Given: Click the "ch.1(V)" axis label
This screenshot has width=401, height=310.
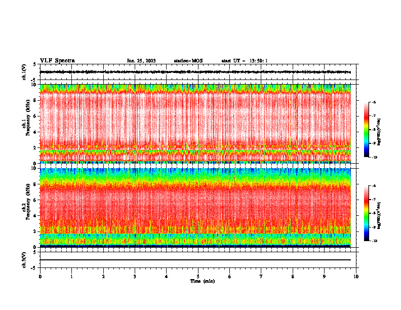Looking at the screenshot, I should click(x=24, y=72).
